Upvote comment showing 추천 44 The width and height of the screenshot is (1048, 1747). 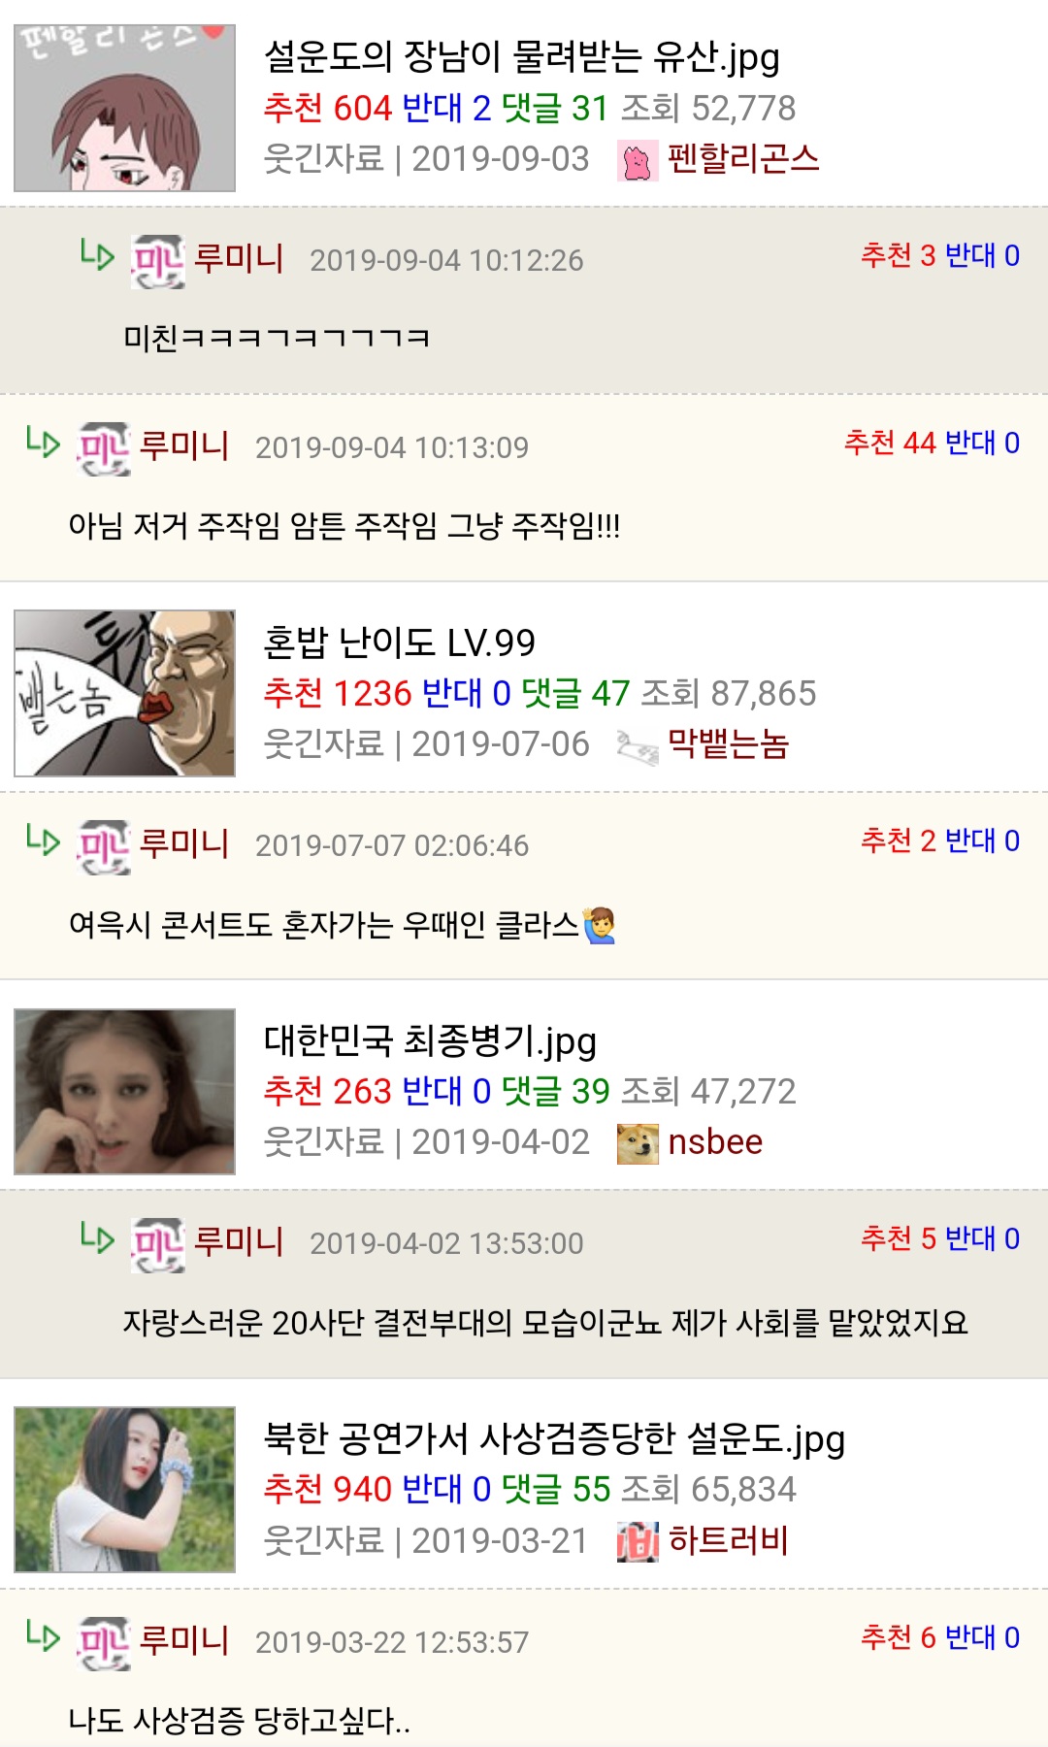(x=890, y=443)
